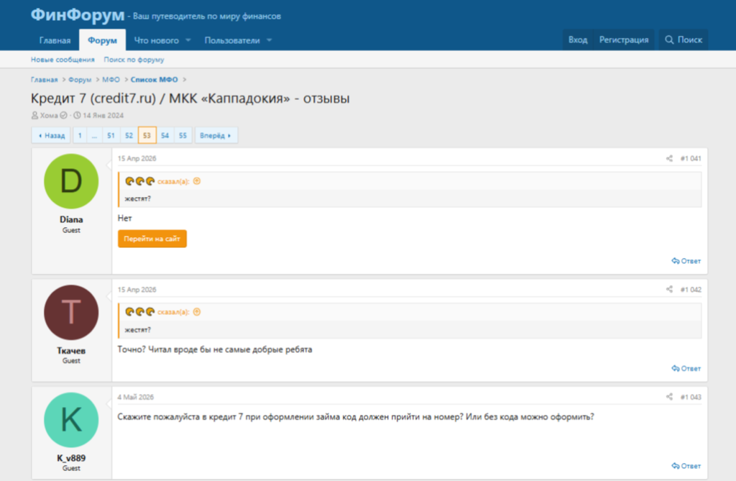Open permalink #1 041
The height and width of the screenshot is (481, 736).
click(x=691, y=158)
